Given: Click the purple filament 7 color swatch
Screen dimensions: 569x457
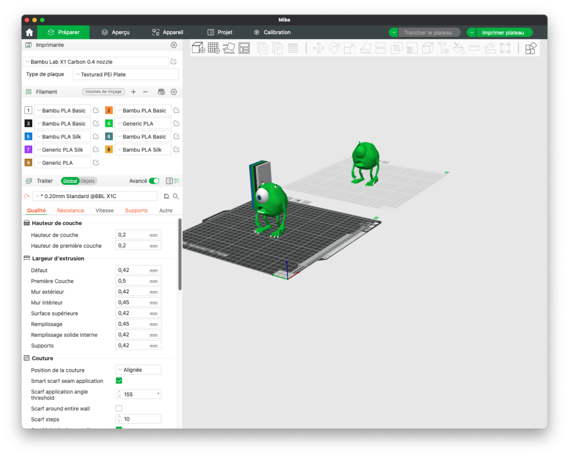Looking at the screenshot, I should [x=28, y=150].
